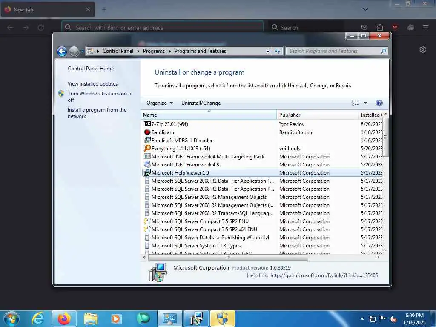Click the change view icon
Viewport: 436px width, 327px height.
pyautogui.click(x=356, y=103)
